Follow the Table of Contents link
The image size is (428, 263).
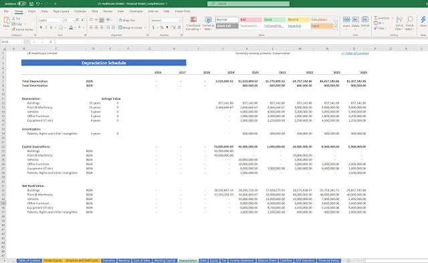(x=355, y=54)
